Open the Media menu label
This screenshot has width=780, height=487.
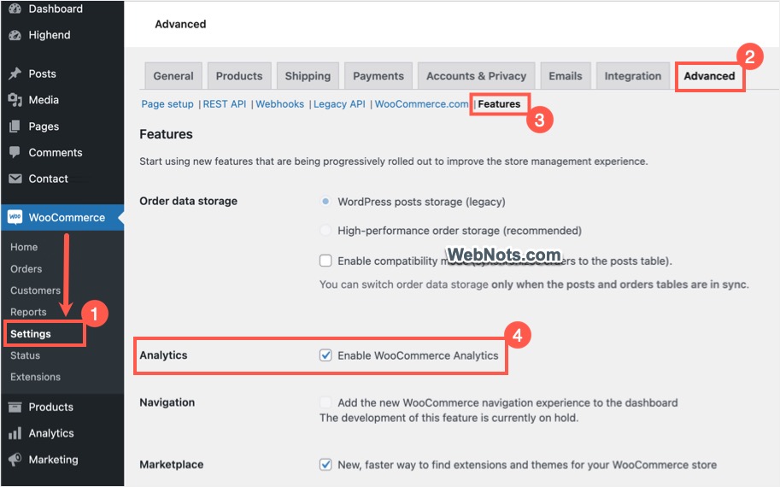[x=44, y=100]
